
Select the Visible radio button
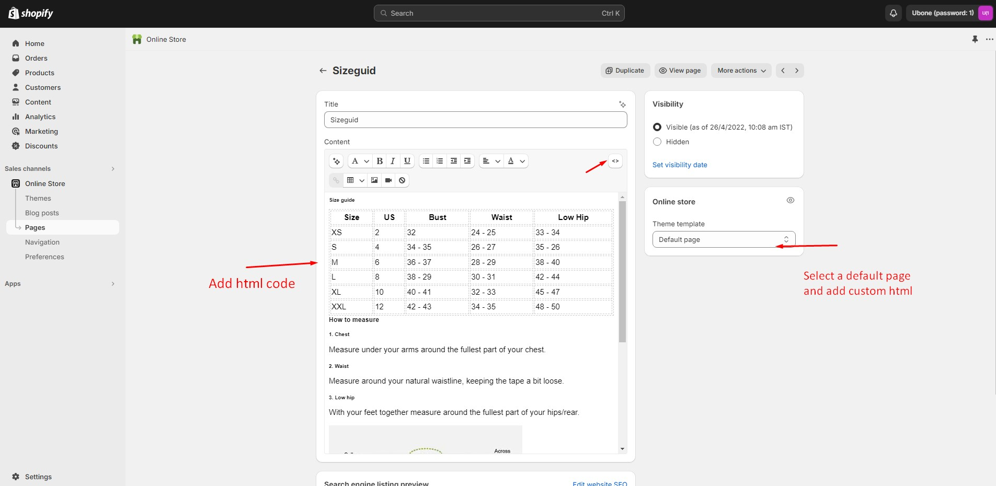click(657, 127)
